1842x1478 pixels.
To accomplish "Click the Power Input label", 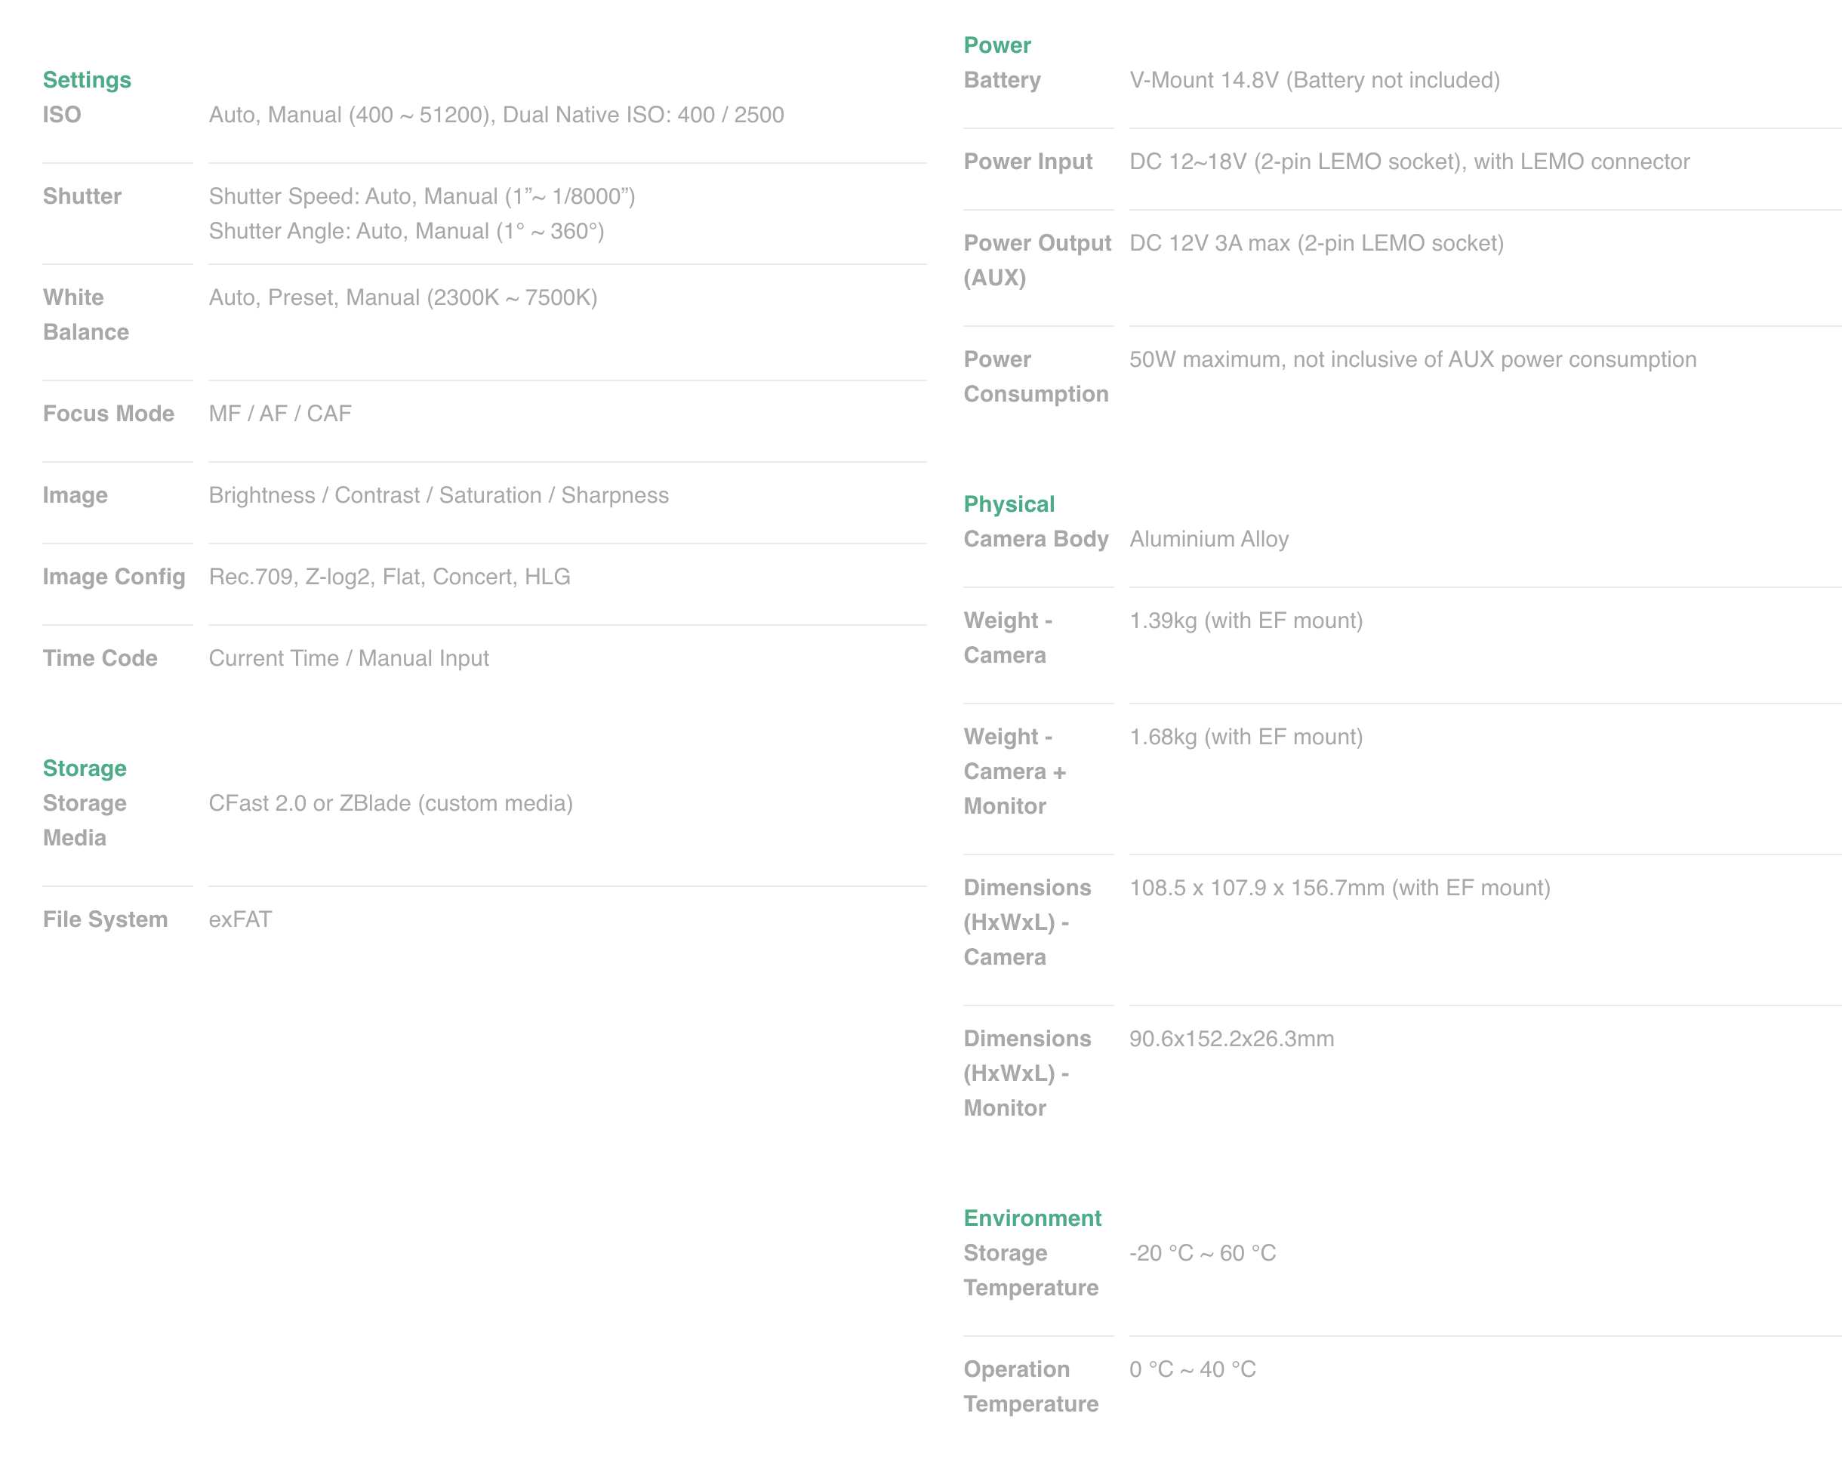I will [x=1027, y=161].
